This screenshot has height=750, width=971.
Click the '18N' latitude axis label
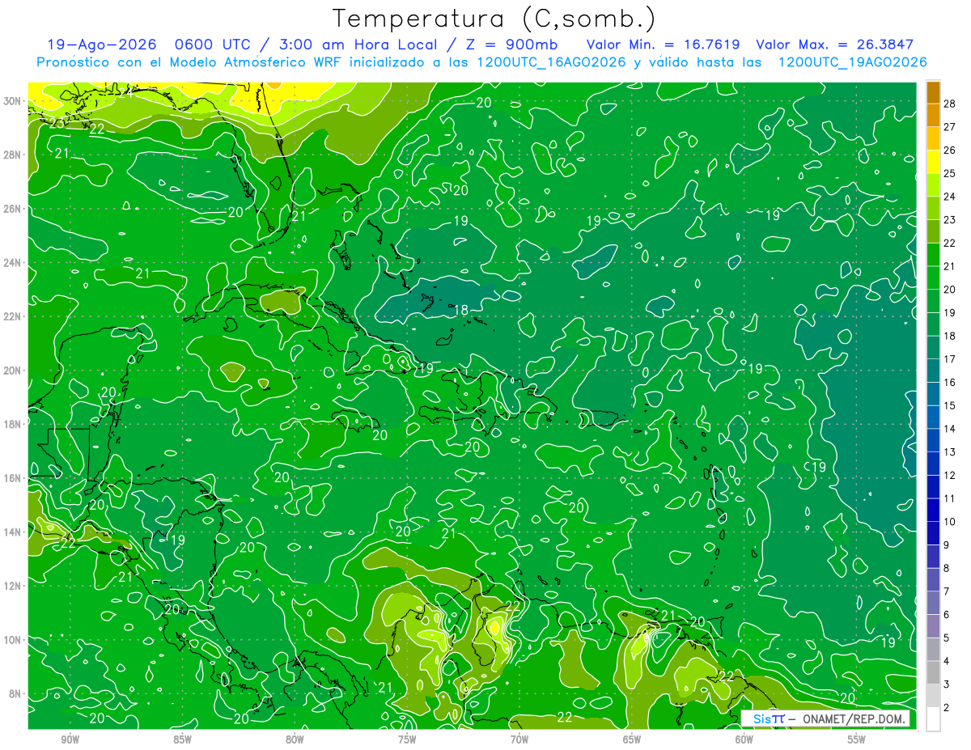(11, 424)
